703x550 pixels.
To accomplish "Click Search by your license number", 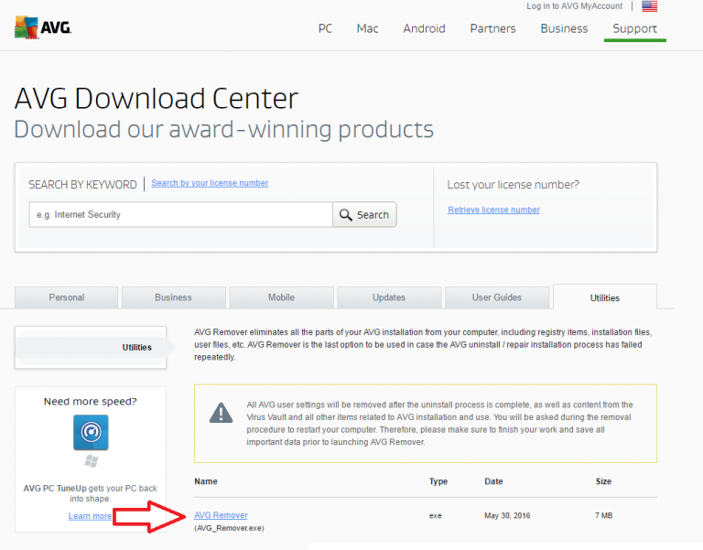I will pyautogui.click(x=210, y=183).
